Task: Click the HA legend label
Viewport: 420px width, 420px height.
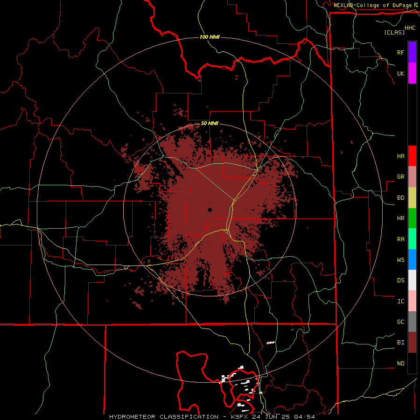Action: click(400, 156)
